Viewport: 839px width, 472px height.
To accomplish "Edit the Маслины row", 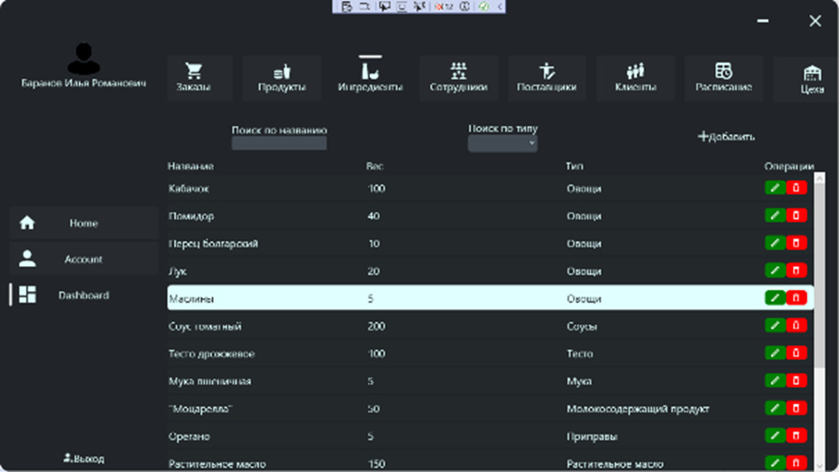I will (x=775, y=297).
